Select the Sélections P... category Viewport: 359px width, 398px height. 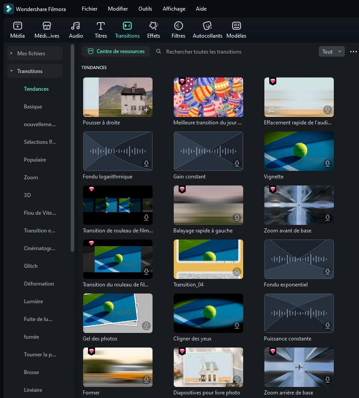[40, 142]
